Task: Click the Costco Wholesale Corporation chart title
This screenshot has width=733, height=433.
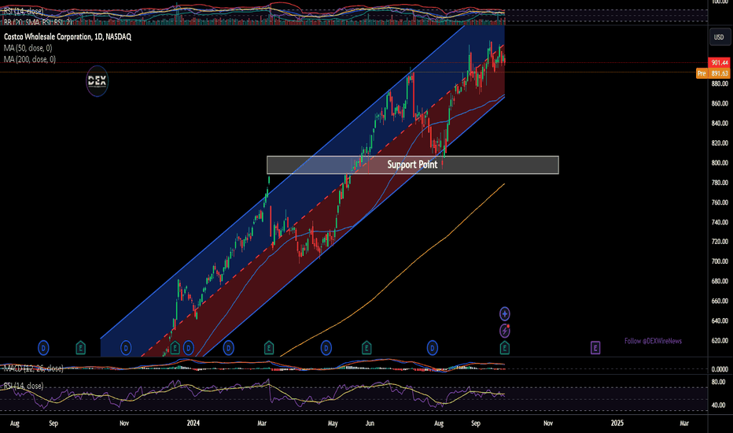Action: click(x=68, y=36)
